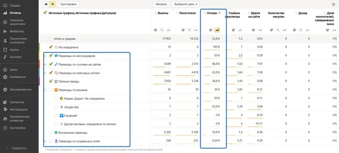Open Конверсии in the sidebar
339x153 pixels.
pyautogui.click(x=15, y=77)
